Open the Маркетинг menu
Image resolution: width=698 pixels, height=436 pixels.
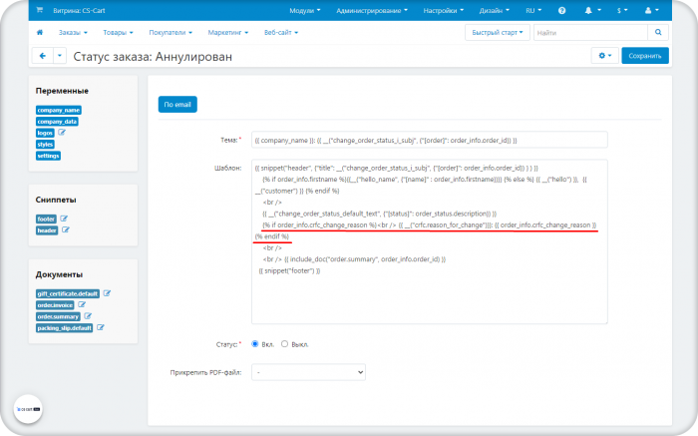point(228,33)
